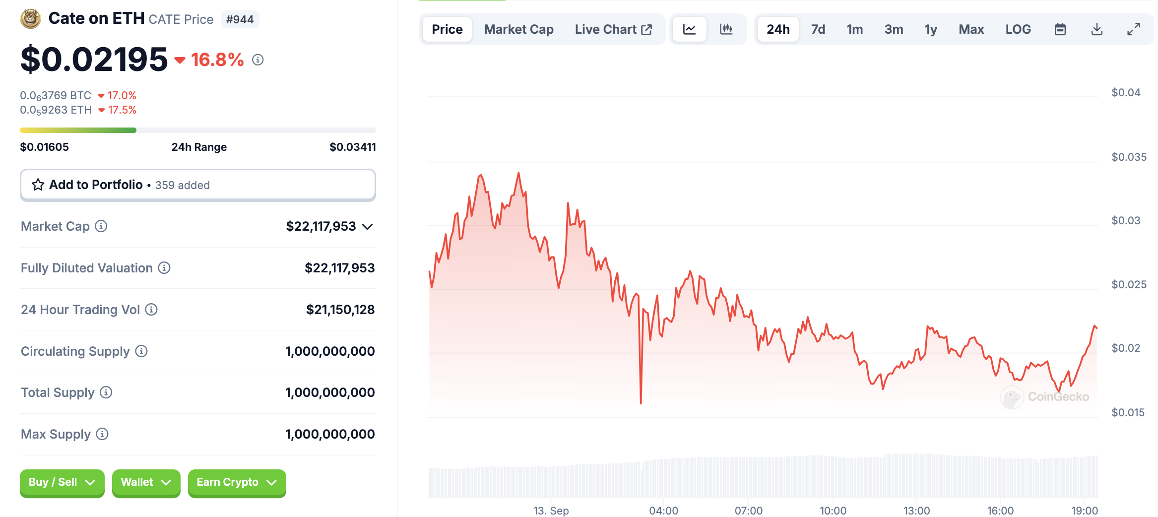Click the info icon beside Market Cap
Image resolution: width=1158 pixels, height=517 pixels.
[x=101, y=226]
